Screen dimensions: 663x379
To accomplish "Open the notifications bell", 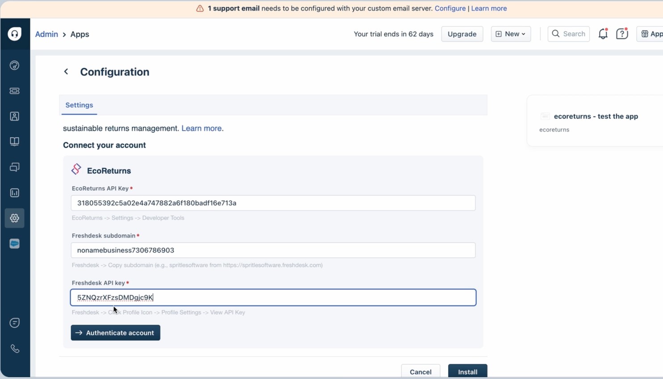I will tap(603, 34).
